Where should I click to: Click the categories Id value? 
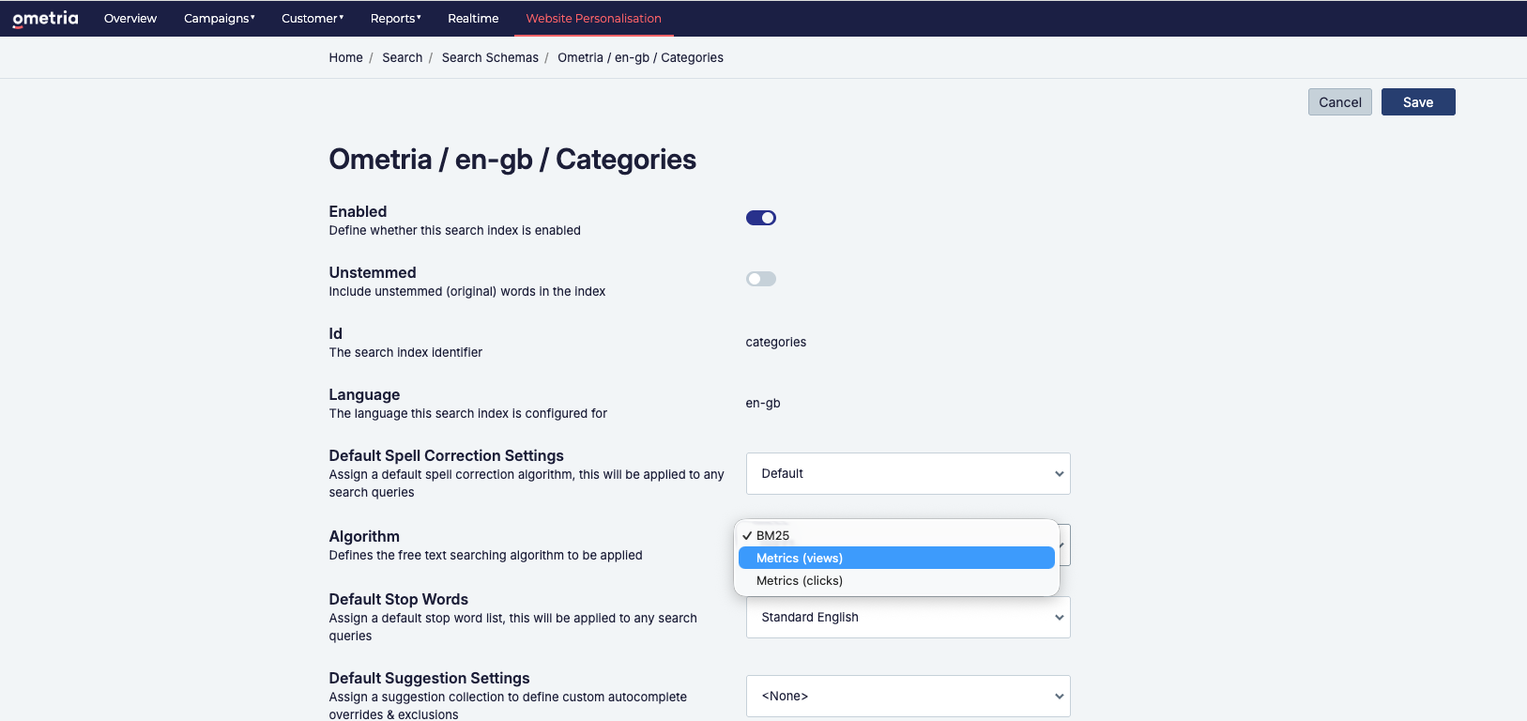point(776,342)
